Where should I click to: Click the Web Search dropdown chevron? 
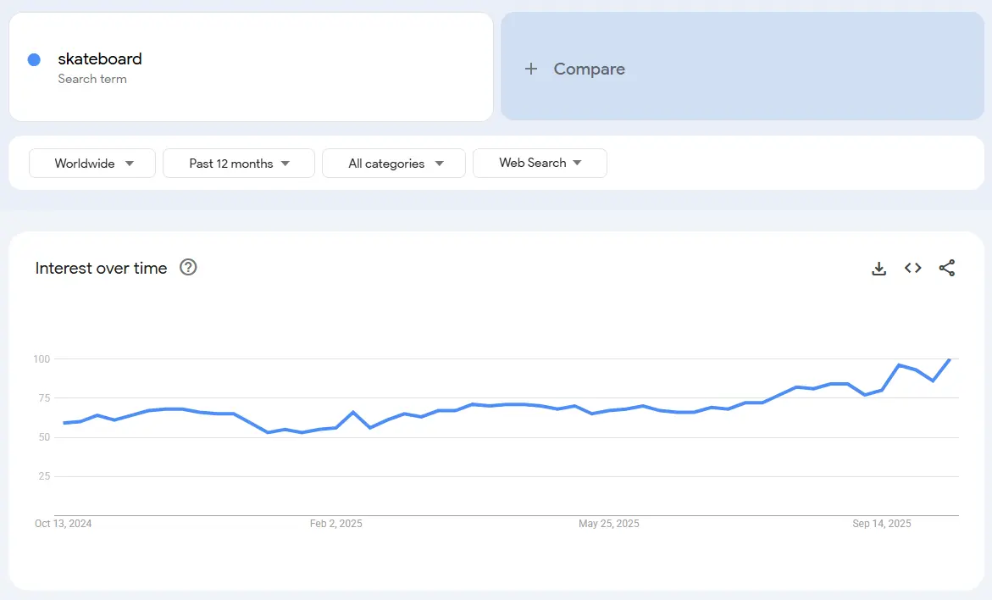(576, 163)
